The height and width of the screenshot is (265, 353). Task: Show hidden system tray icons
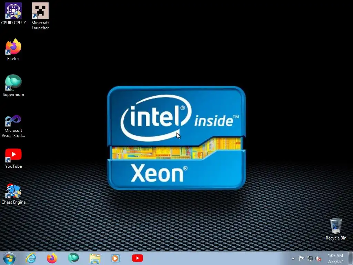293,258
